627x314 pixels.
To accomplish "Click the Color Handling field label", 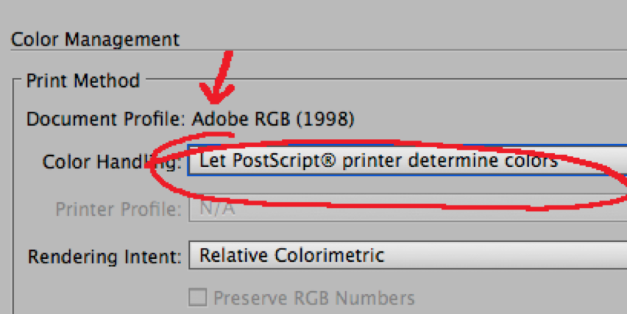I will pos(112,163).
